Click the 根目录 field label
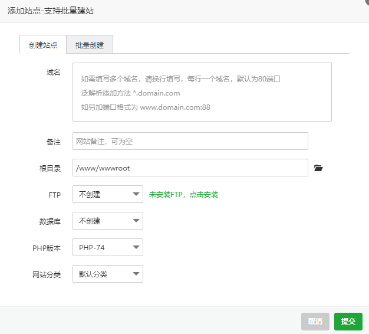 (x=50, y=169)
